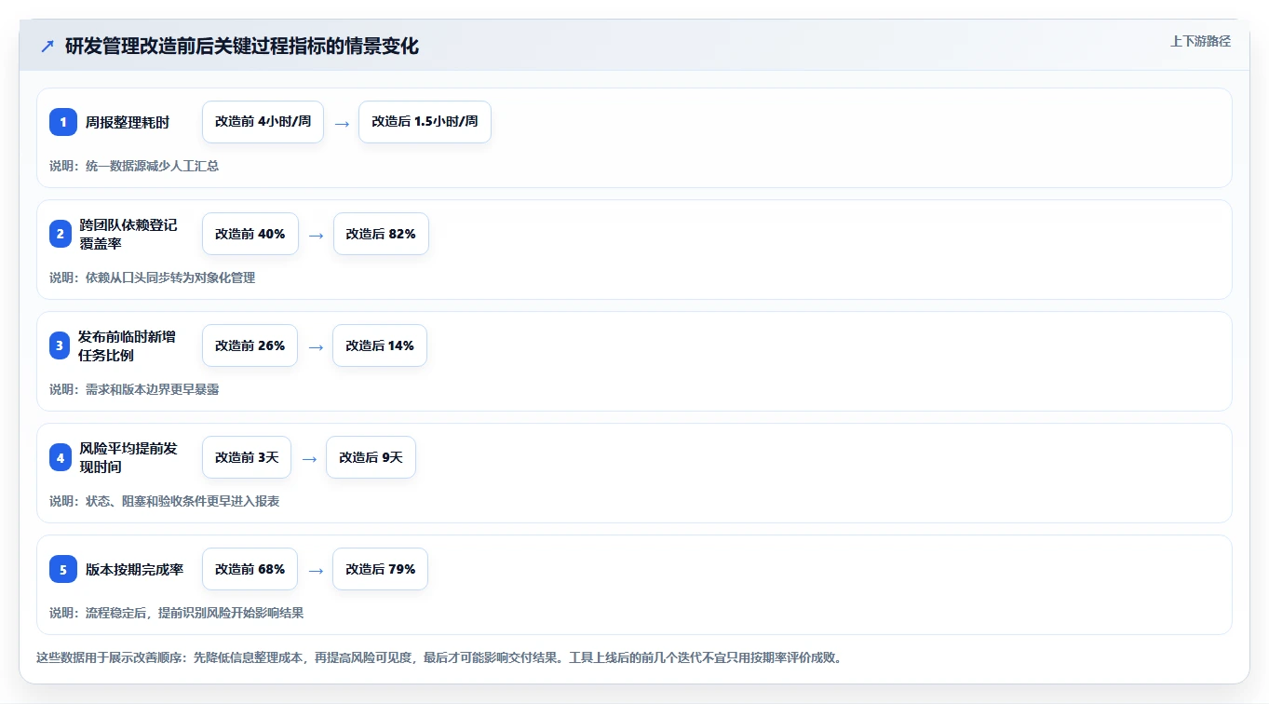Select the 改造后 14% pill

tap(380, 345)
